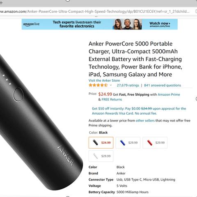
Task: Expand the rating breakdown chevron beside stars
Action: (111, 85)
